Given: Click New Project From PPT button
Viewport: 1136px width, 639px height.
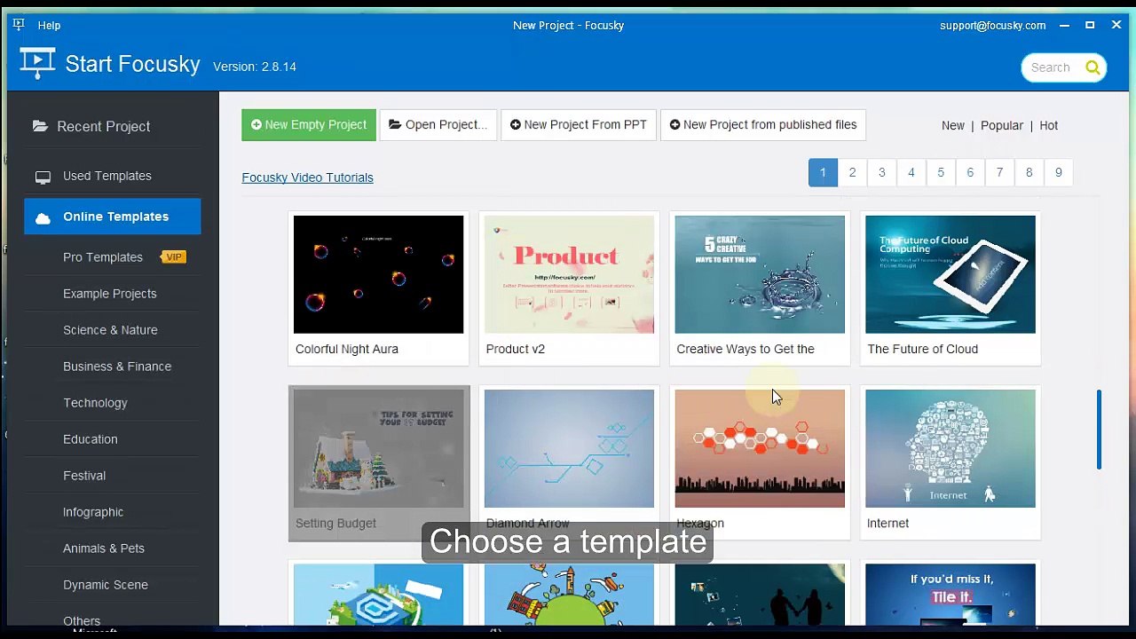Looking at the screenshot, I should pos(579,125).
